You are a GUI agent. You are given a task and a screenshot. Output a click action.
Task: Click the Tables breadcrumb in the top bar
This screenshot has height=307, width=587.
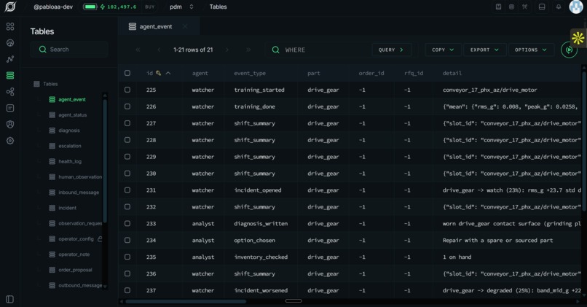[218, 7]
